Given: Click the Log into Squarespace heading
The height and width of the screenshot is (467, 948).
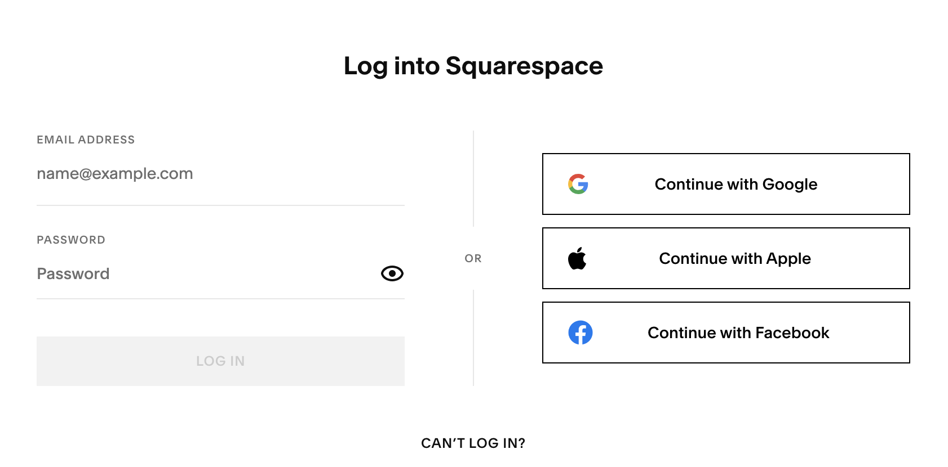Looking at the screenshot, I should coord(473,66).
